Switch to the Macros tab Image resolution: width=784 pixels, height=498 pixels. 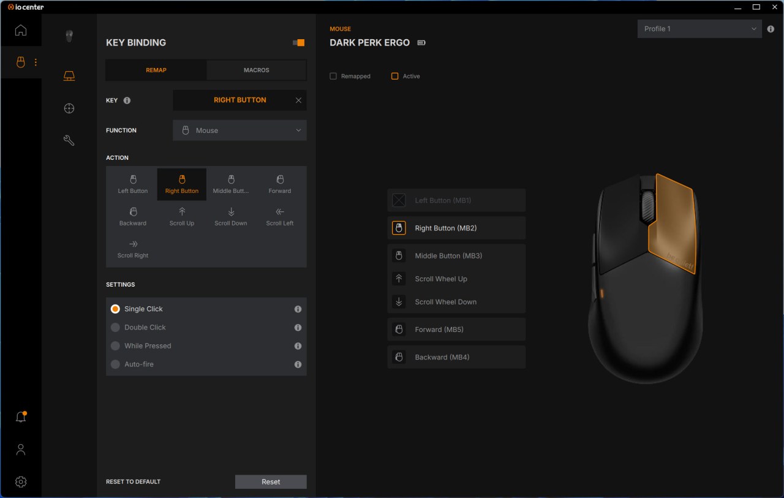click(x=256, y=70)
